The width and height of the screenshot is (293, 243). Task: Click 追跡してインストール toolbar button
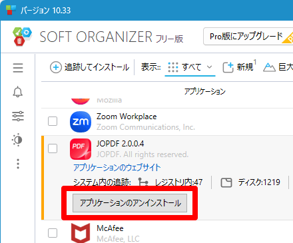click(x=89, y=67)
